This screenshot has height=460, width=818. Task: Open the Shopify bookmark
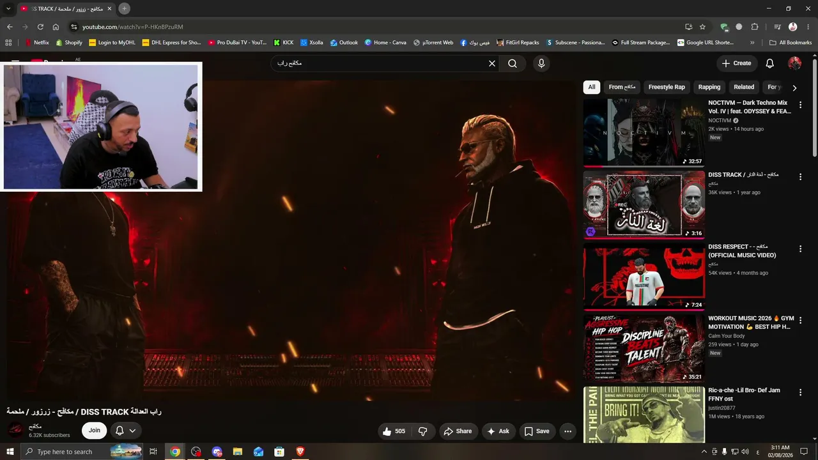point(69,43)
